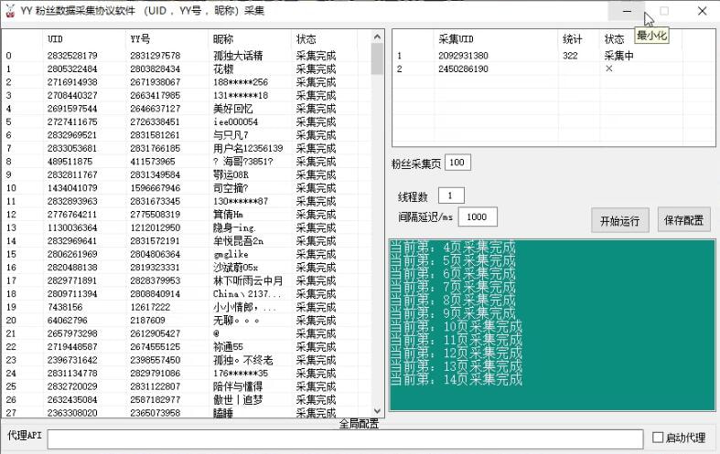Click UID 2363308020 cell

pyautogui.click(x=72, y=413)
